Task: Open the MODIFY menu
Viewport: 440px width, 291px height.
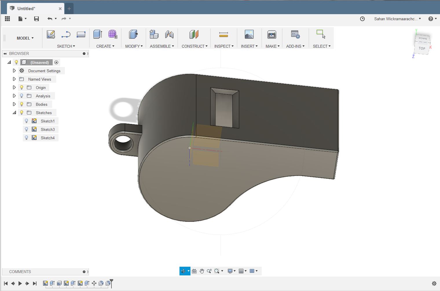Action: (134, 46)
